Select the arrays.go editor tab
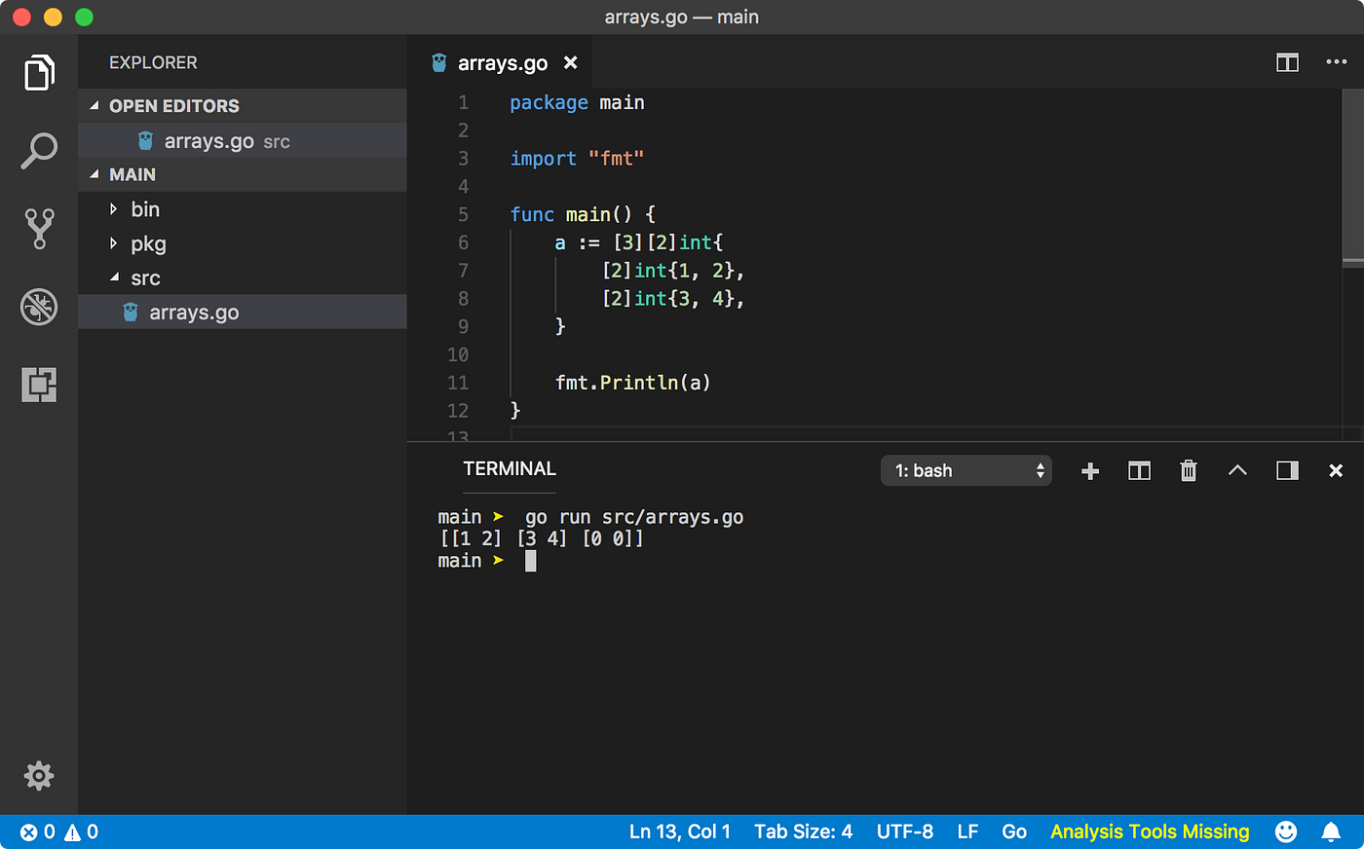This screenshot has height=849, width=1364. tap(503, 62)
